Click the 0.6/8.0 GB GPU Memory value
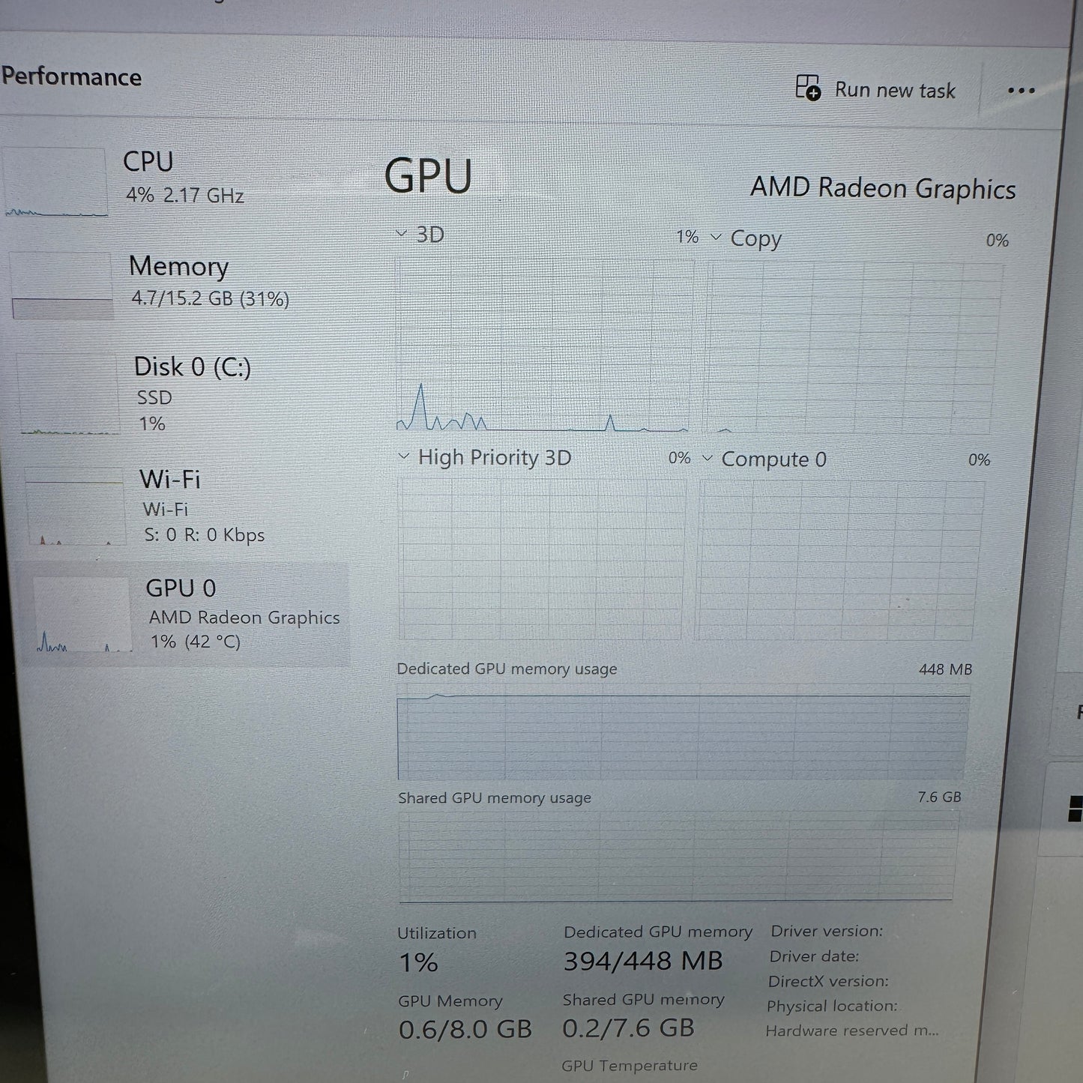 (465, 1029)
